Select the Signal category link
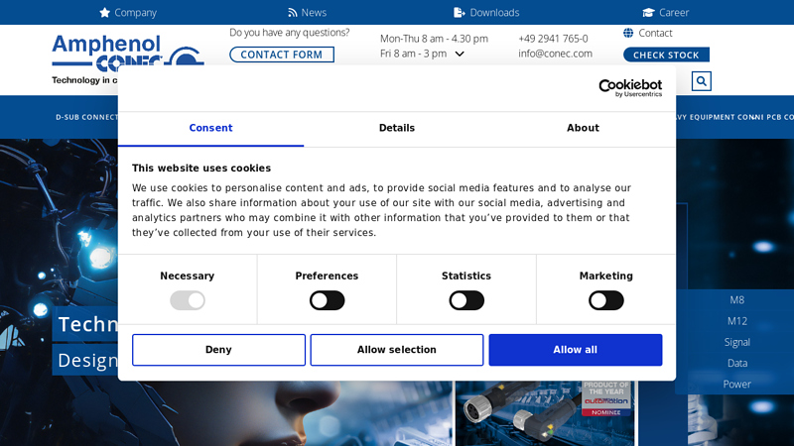794x446 pixels. (736, 342)
